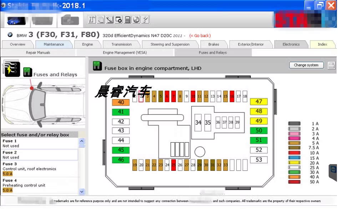Click olive fuse 29 in bottom row
This screenshot has width=338, height=209.
pos(200,165)
